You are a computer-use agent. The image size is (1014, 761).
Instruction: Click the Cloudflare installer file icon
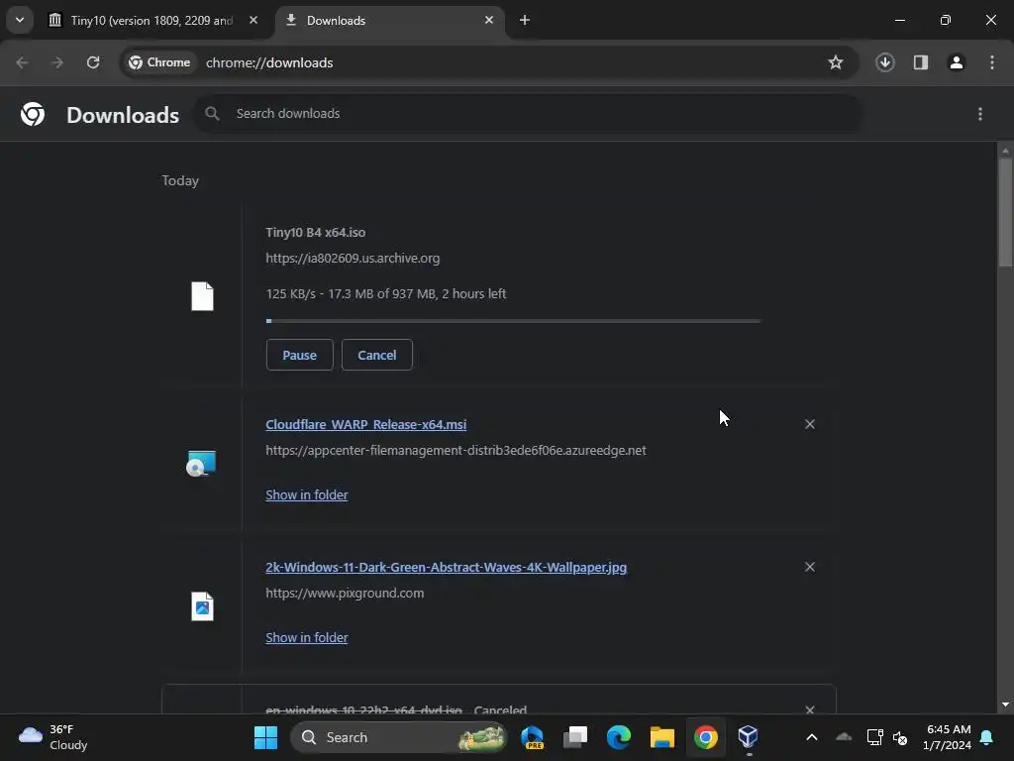pos(201,464)
